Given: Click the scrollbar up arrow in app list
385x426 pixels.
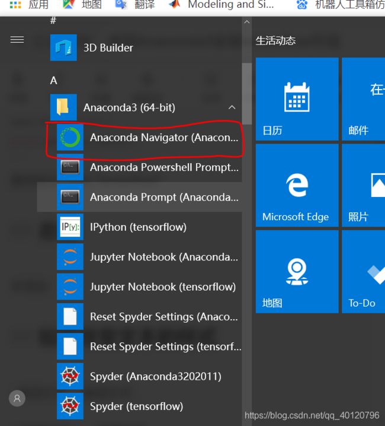Looking at the screenshot, I should coord(246,22).
